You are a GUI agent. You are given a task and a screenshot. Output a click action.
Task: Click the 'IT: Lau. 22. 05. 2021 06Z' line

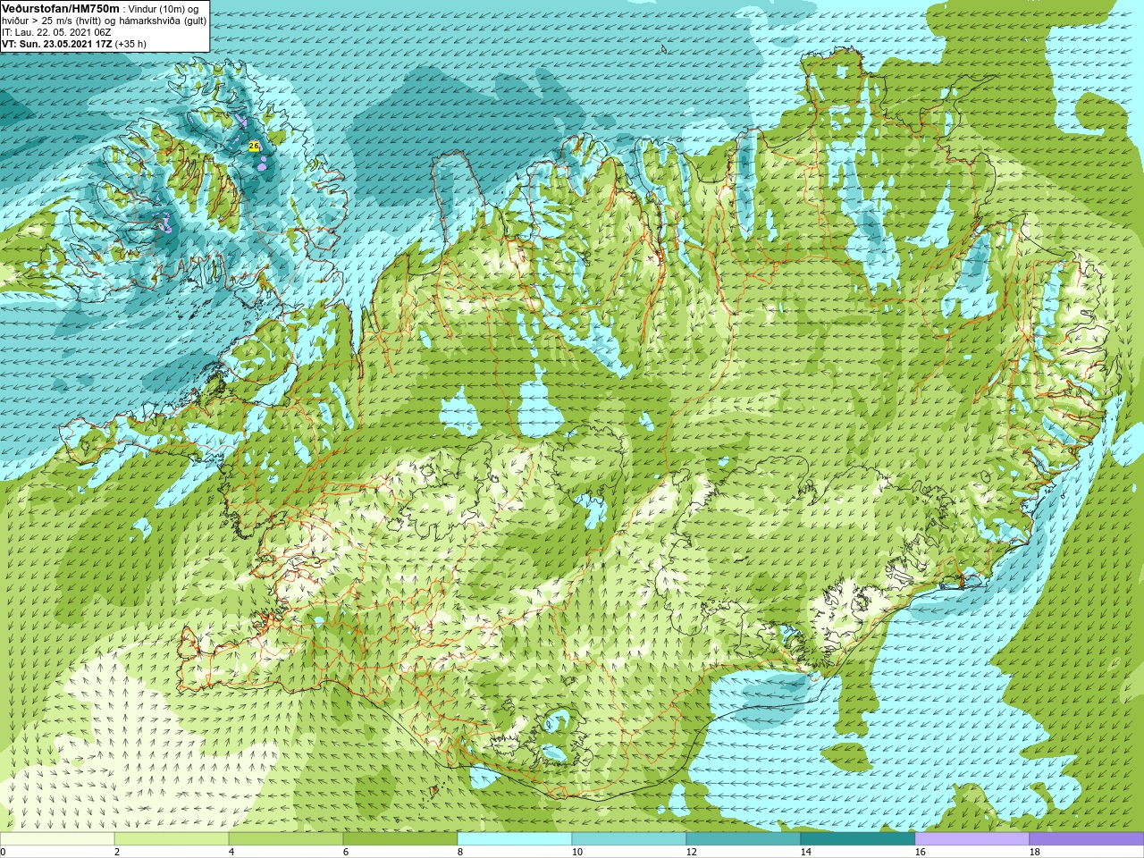click(x=56, y=32)
